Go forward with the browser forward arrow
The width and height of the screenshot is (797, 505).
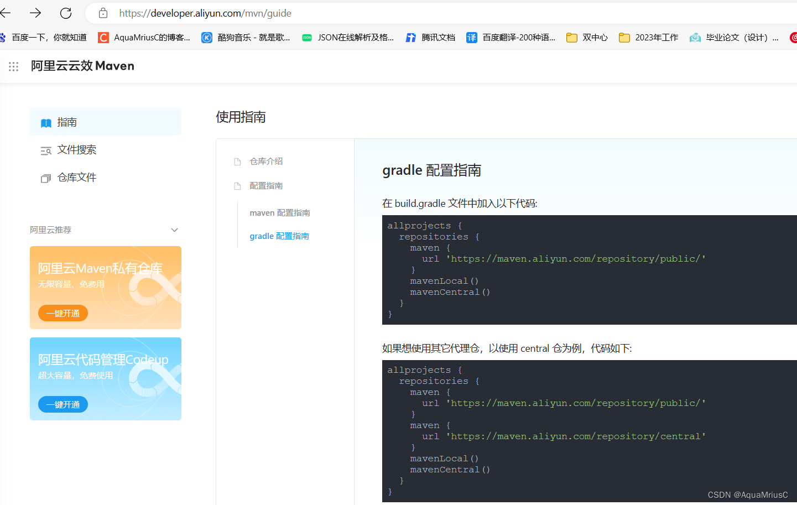35,13
